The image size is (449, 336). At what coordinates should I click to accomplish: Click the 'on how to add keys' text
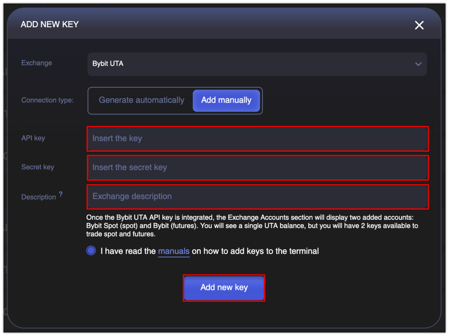pyautogui.click(x=255, y=251)
